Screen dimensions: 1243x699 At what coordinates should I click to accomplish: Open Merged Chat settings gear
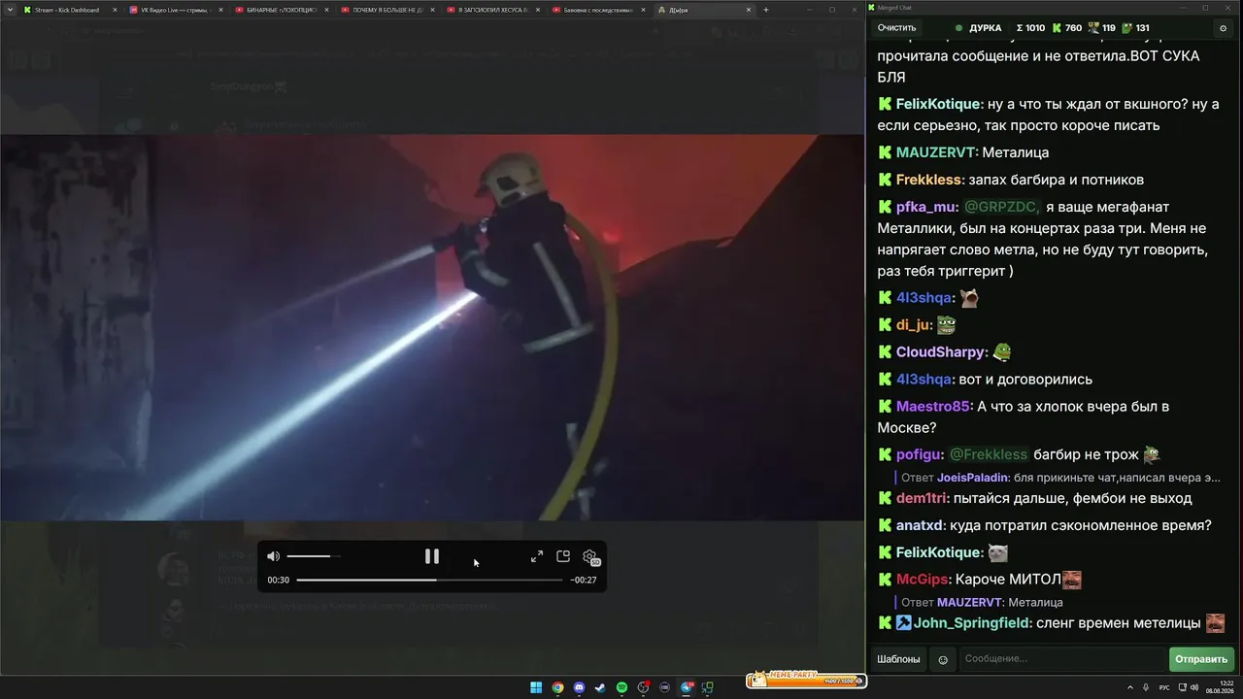coord(1223,28)
